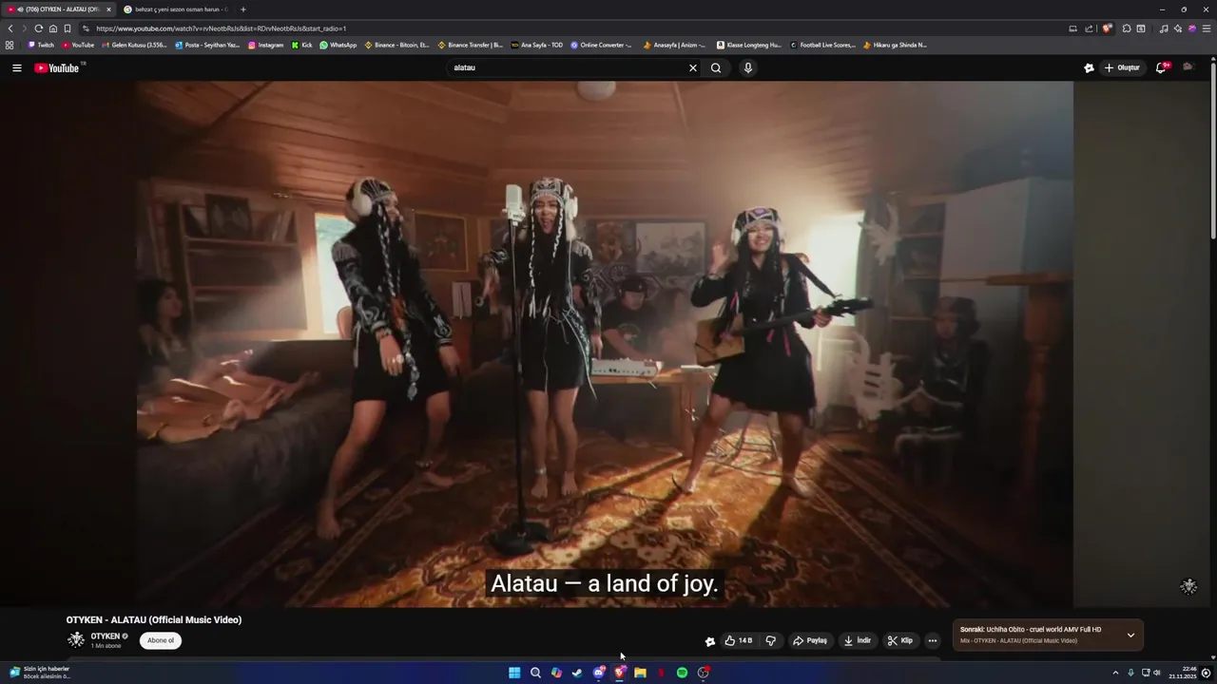This screenshot has width=1217, height=684.
Task: Open the Windows Start menu
Action: [x=514, y=673]
